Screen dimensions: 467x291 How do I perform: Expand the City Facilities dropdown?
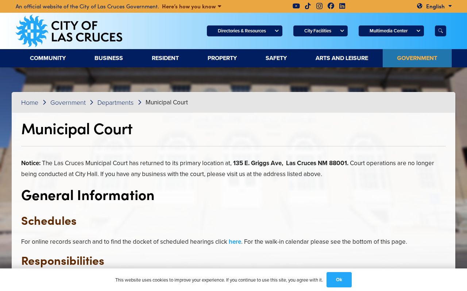pos(320,31)
